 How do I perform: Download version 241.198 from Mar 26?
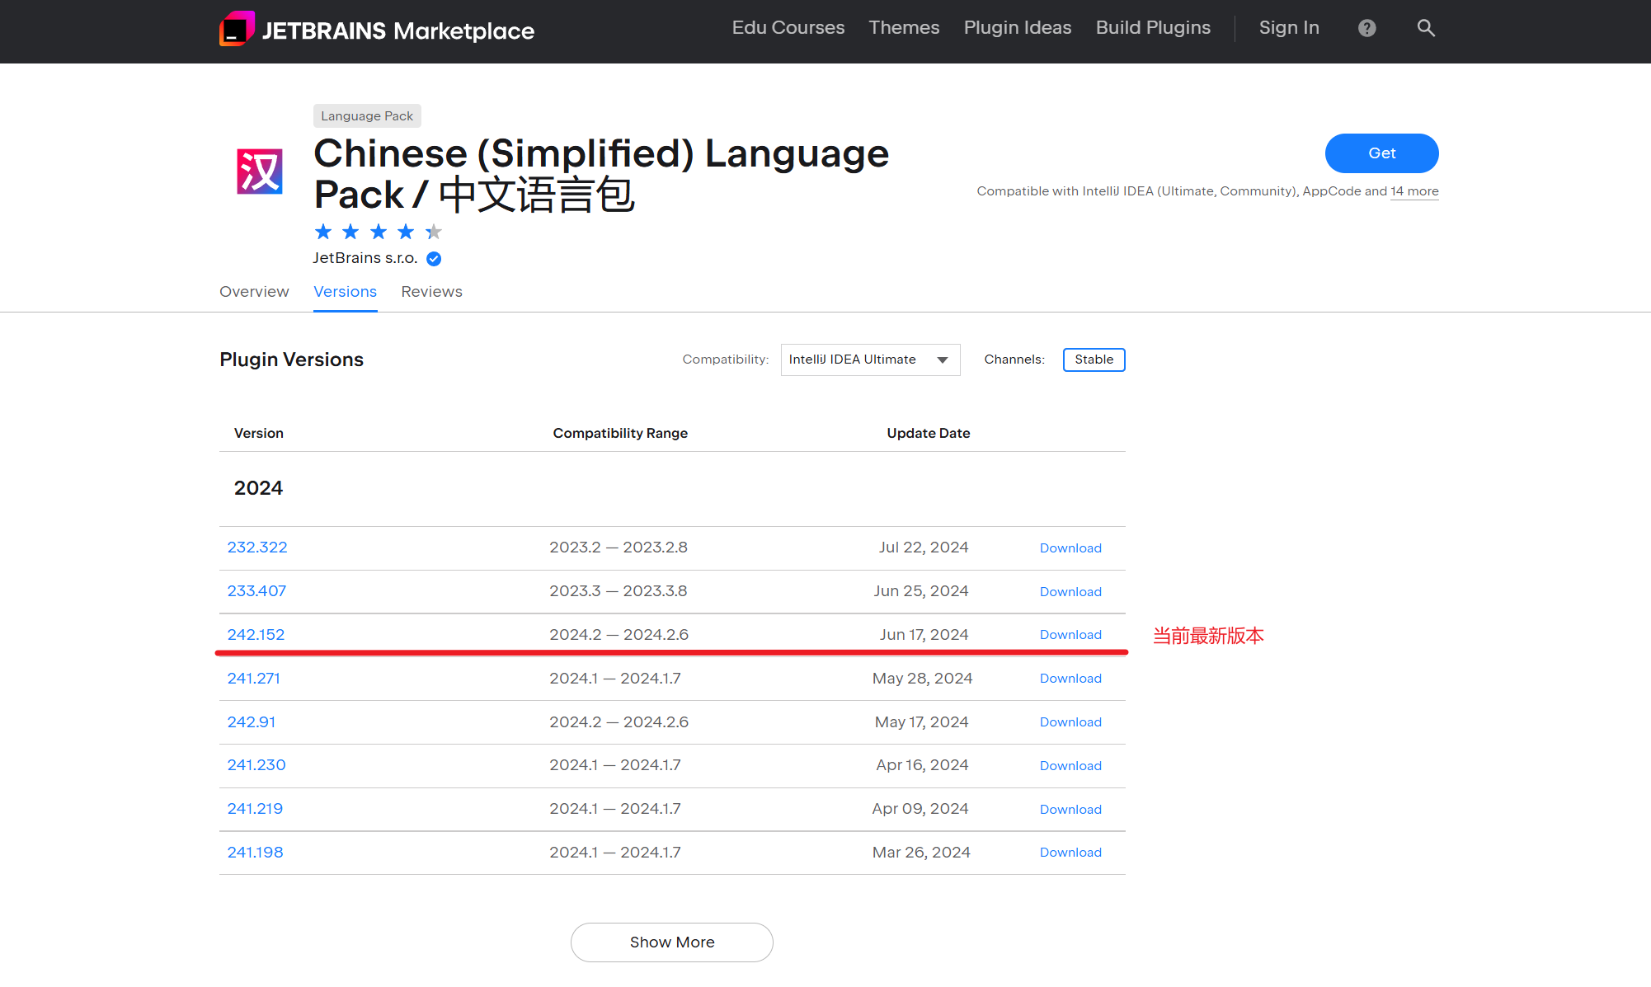[1070, 853]
